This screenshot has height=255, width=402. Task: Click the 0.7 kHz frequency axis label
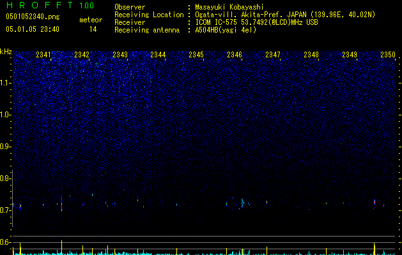[x=5, y=210]
